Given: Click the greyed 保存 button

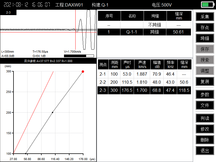Looking at the screenshot, I should pyautogui.click(x=205, y=49).
